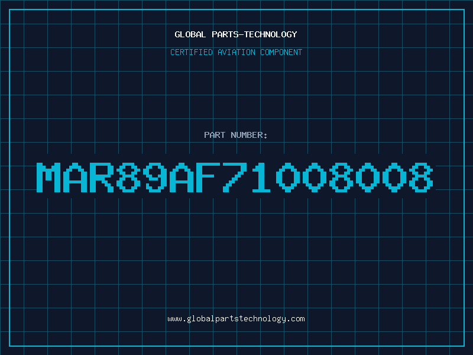Click the PART NUMBER: label
473x355 pixels.
tap(236, 135)
